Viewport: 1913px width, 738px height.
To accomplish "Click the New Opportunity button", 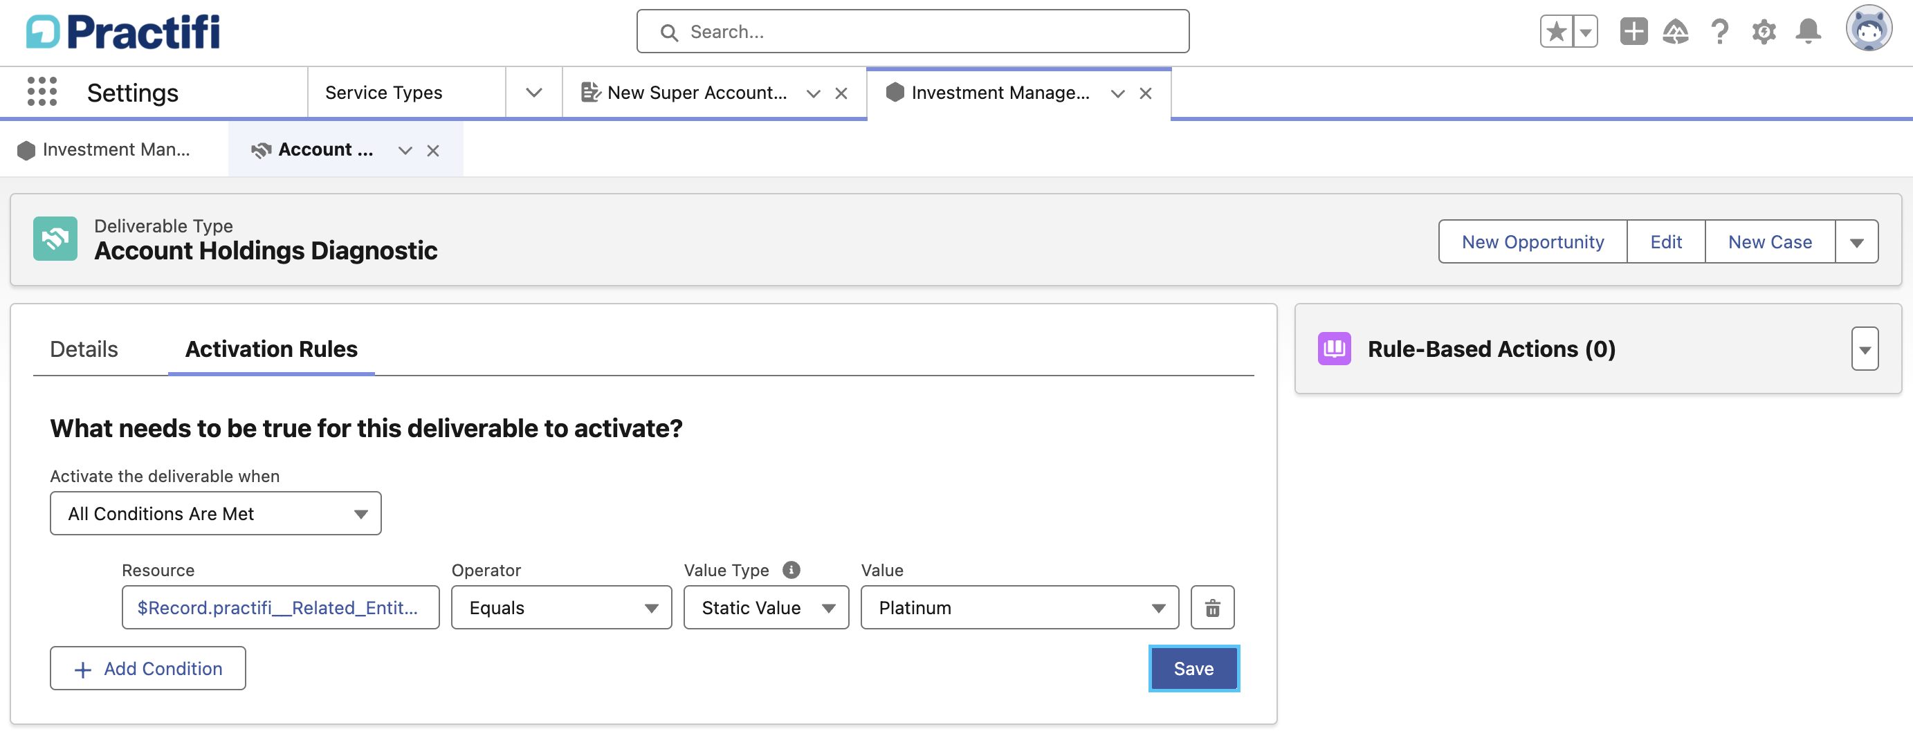I will pos(1532,242).
